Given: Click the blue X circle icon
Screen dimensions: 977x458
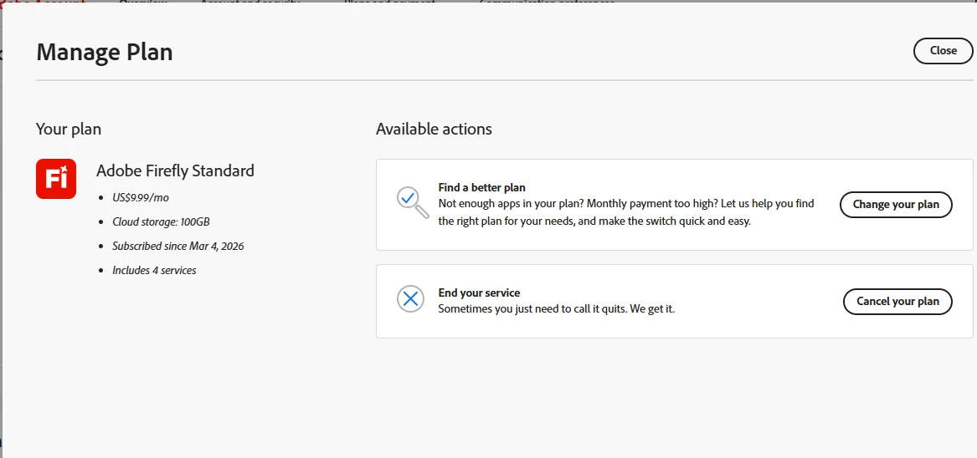Looking at the screenshot, I should (410, 299).
